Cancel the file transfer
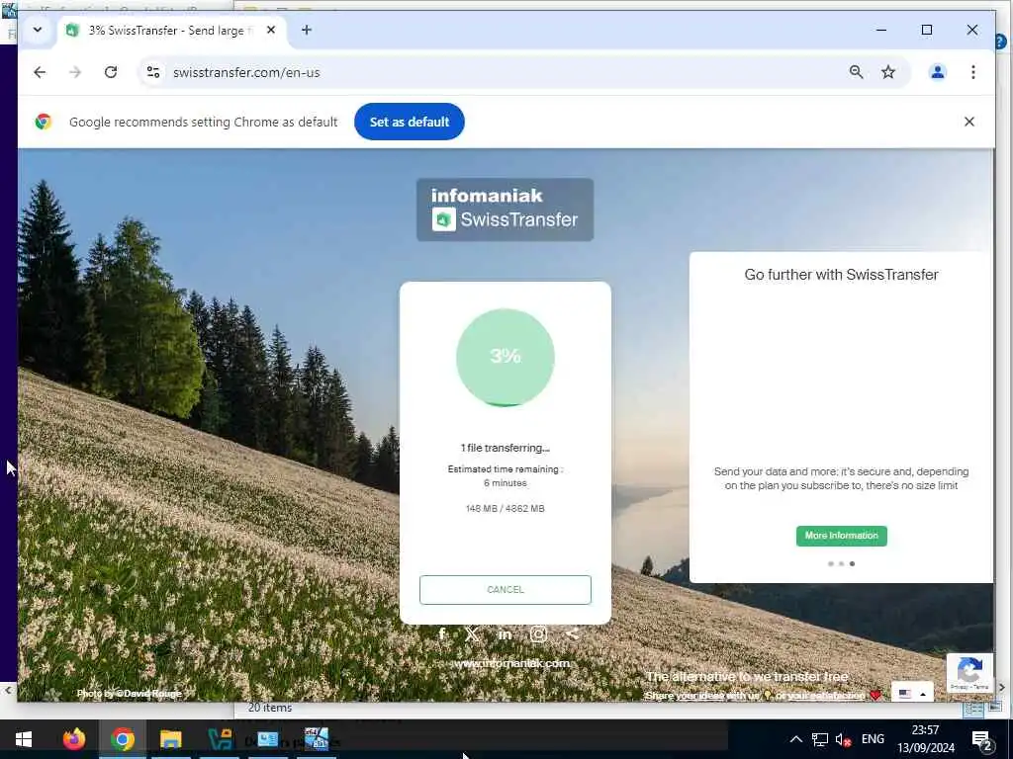The width and height of the screenshot is (1013, 759). pyautogui.click(x=506, y=589)
